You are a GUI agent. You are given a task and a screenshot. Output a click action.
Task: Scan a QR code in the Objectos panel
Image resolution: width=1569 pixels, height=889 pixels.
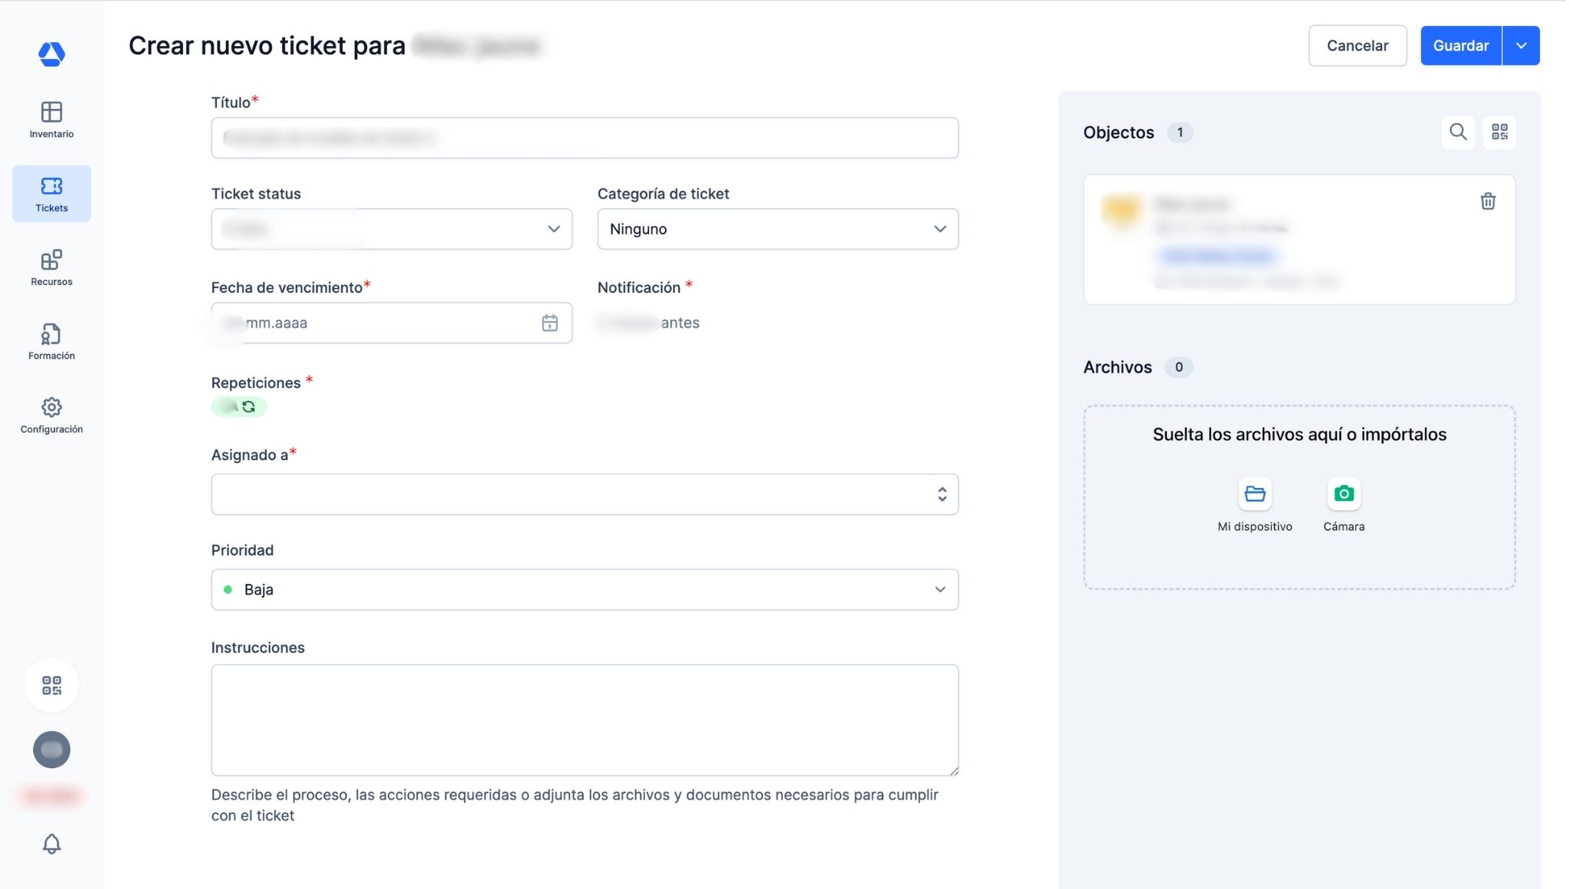pos(1499,132)
